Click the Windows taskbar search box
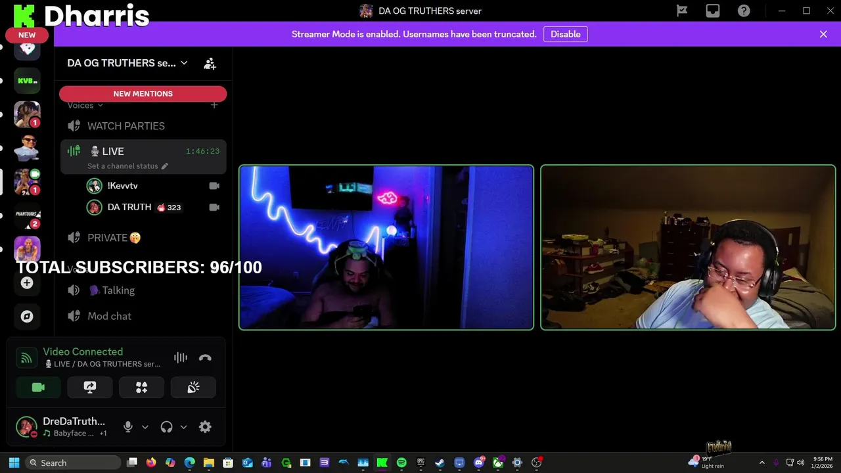 tap(73, 463)
